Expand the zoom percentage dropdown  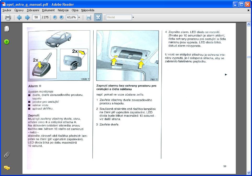click(79, 17)
